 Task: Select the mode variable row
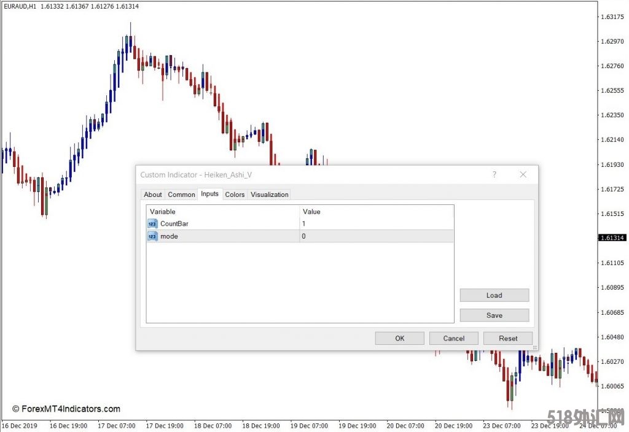pos(300,236)
